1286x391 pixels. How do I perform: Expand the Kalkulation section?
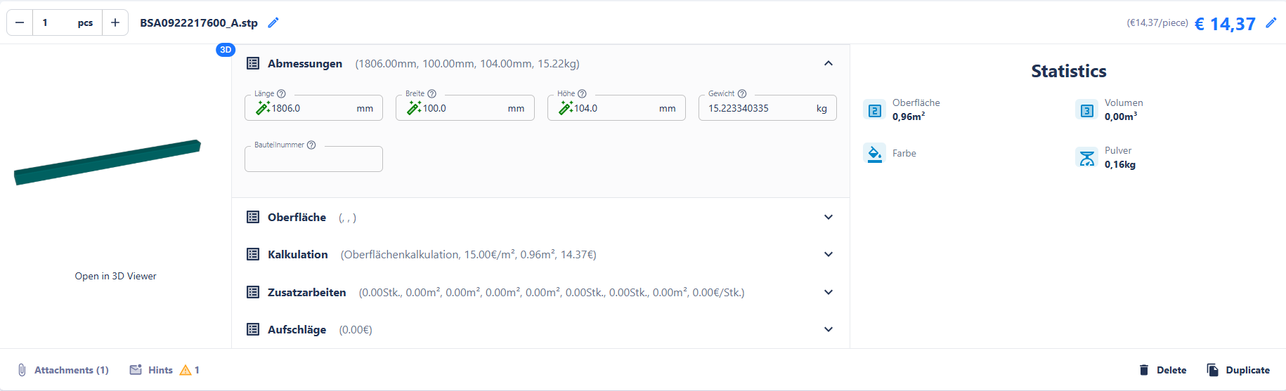pos(829,254)
